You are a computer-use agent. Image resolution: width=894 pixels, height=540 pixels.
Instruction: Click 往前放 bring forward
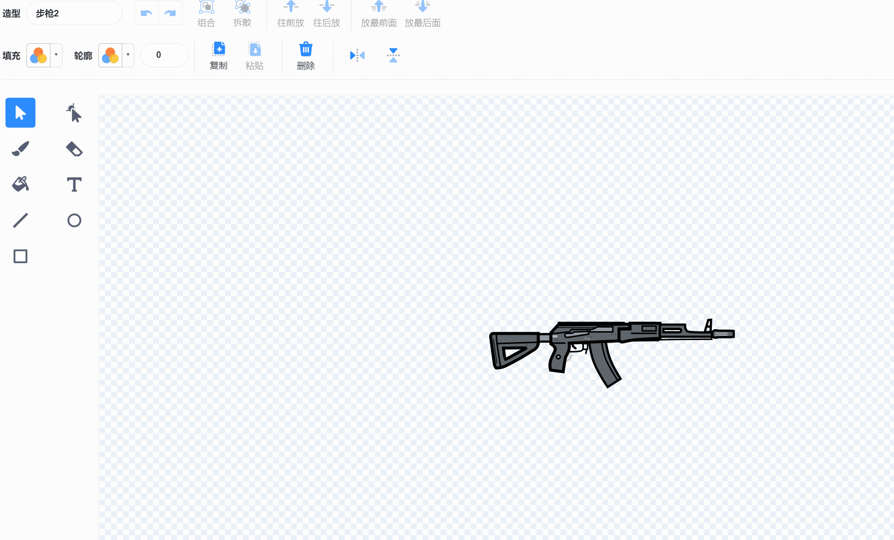(x=291, y=14)
